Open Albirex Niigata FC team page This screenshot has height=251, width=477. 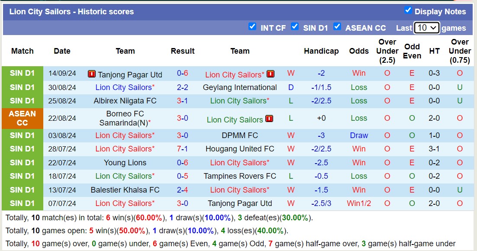point(125,101)
